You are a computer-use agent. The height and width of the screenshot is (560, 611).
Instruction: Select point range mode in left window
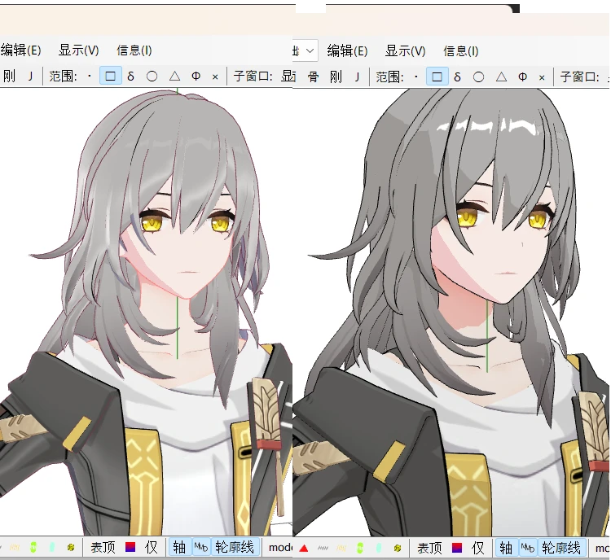pyautogui.click(x=90, y=76)
